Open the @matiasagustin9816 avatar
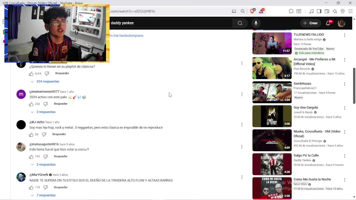Image resolution: width=356 pixels, height=200 pixels. [x=21, y=147]
